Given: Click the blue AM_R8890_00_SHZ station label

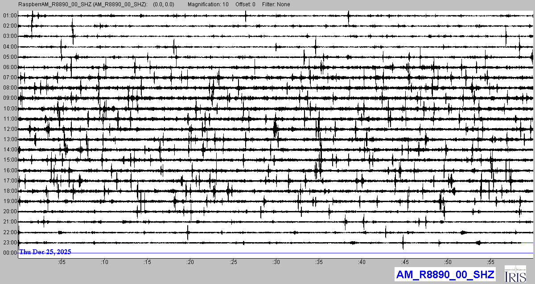Looking at the screenshot, I should pyautogui.click(x=445, y=275).
